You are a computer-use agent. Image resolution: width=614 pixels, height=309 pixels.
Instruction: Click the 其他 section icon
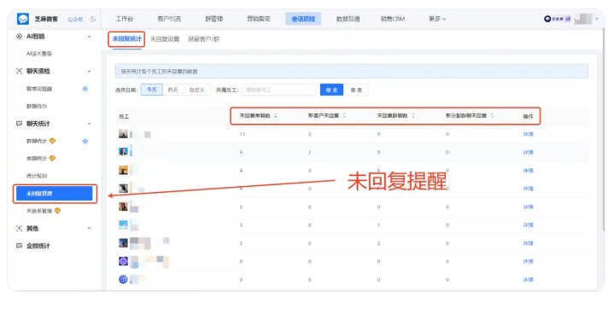19,228
